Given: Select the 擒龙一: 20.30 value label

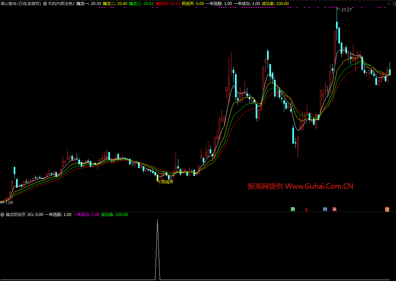Looking at the screenshot, I should click(x=89, y=4).
